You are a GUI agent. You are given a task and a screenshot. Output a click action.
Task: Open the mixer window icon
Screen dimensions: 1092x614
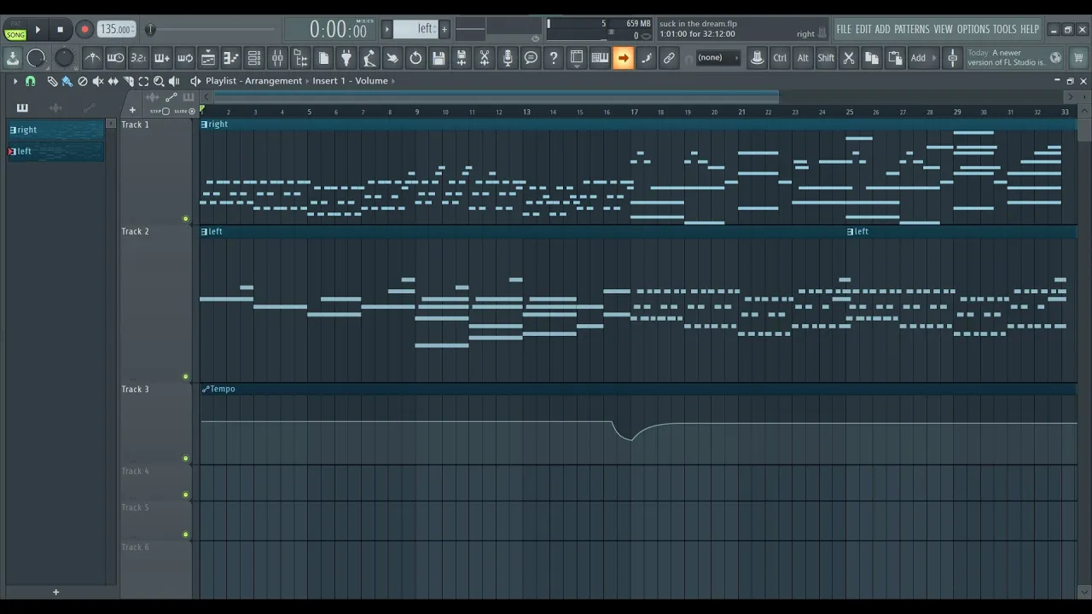(277, 58)
